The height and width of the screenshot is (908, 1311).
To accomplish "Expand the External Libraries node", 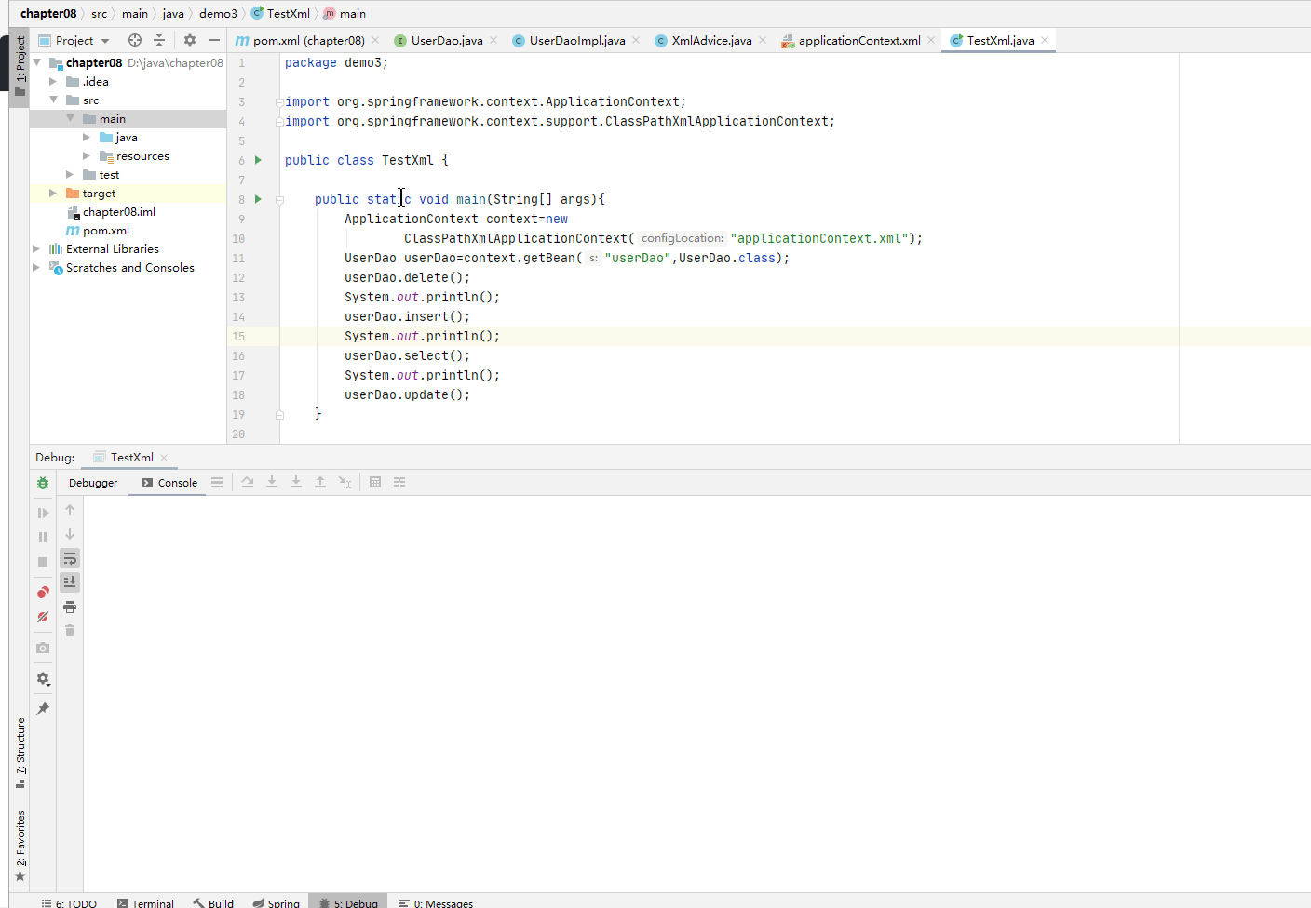I will tap(36, 249).
